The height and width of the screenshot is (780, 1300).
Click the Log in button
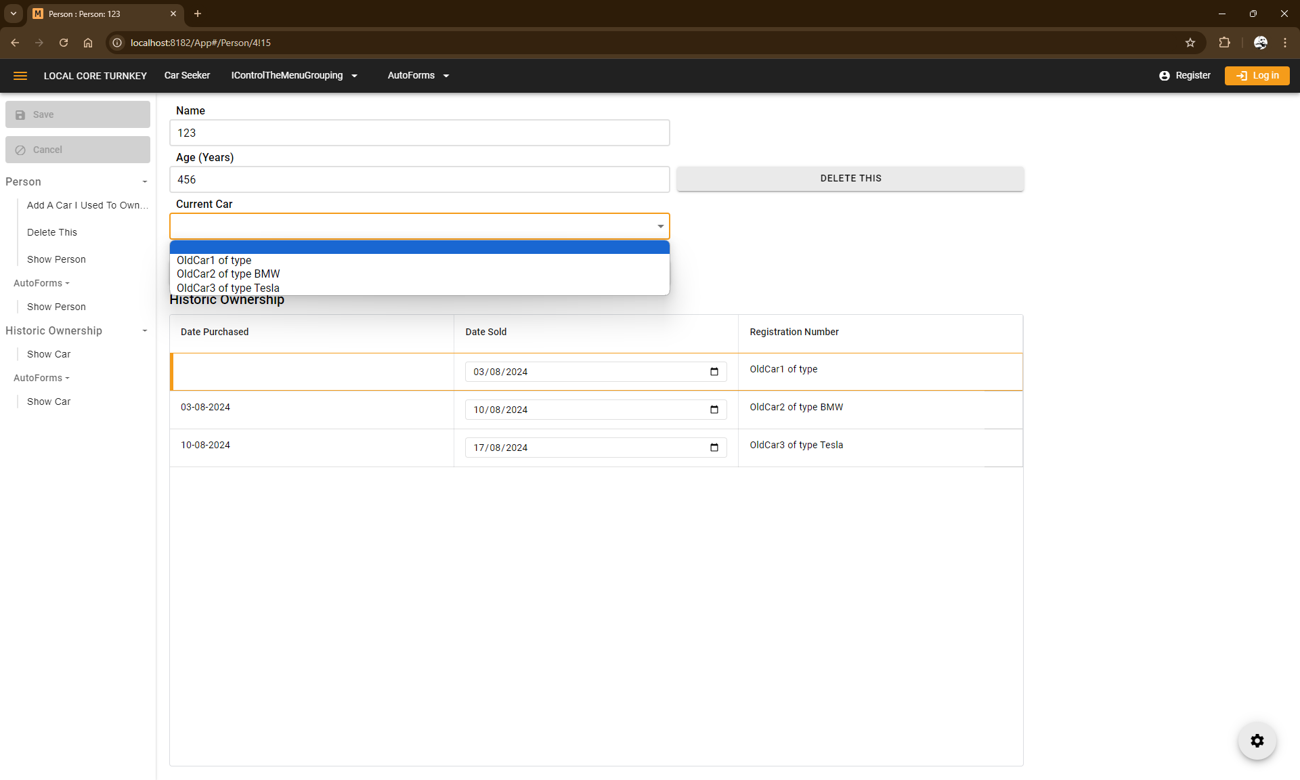(1257, 76)
